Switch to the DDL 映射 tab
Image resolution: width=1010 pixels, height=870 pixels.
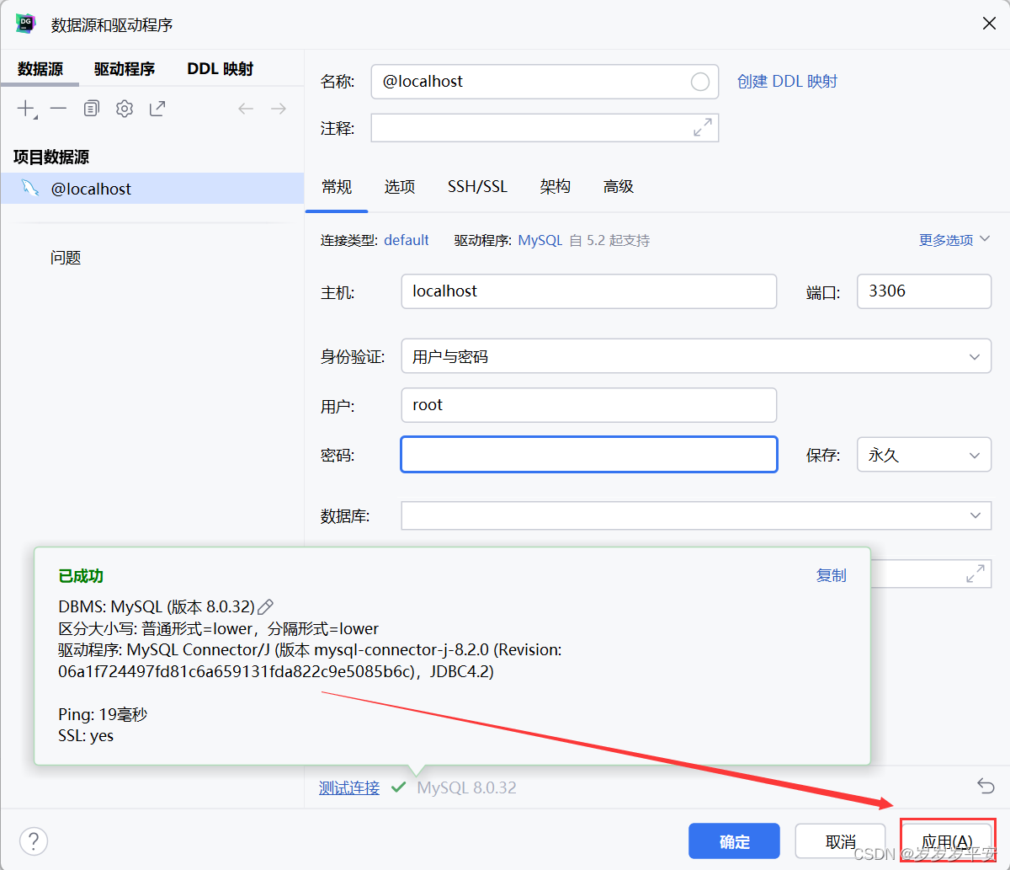point(221,69)
